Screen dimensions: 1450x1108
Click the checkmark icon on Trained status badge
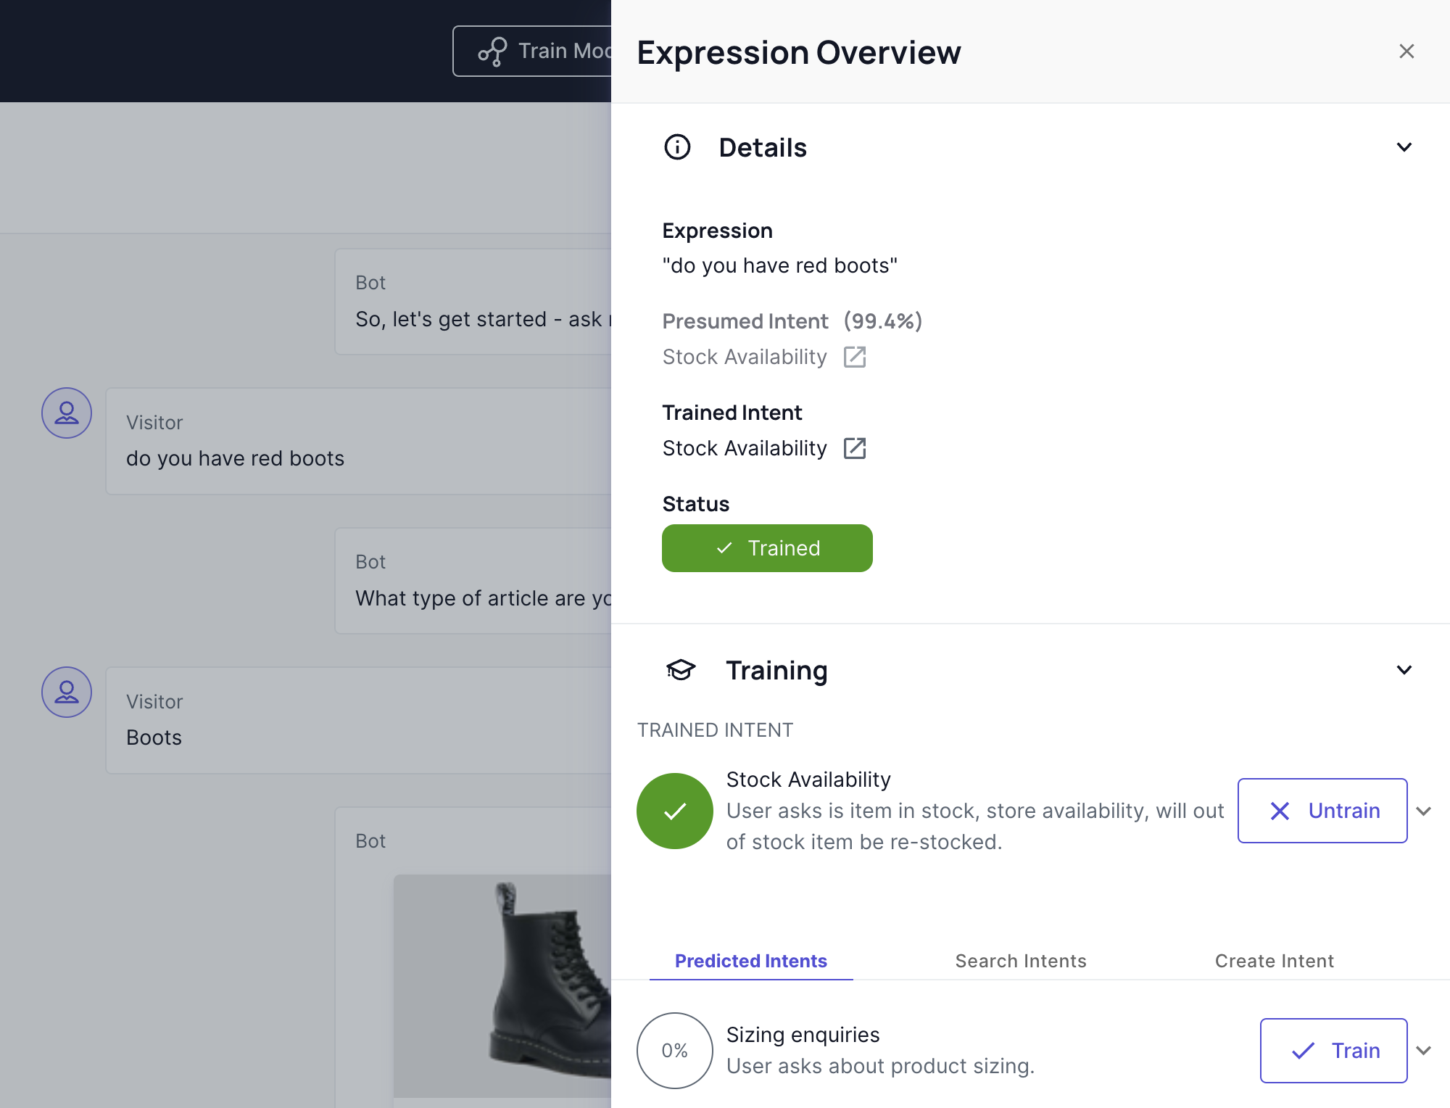coord(723,547)
